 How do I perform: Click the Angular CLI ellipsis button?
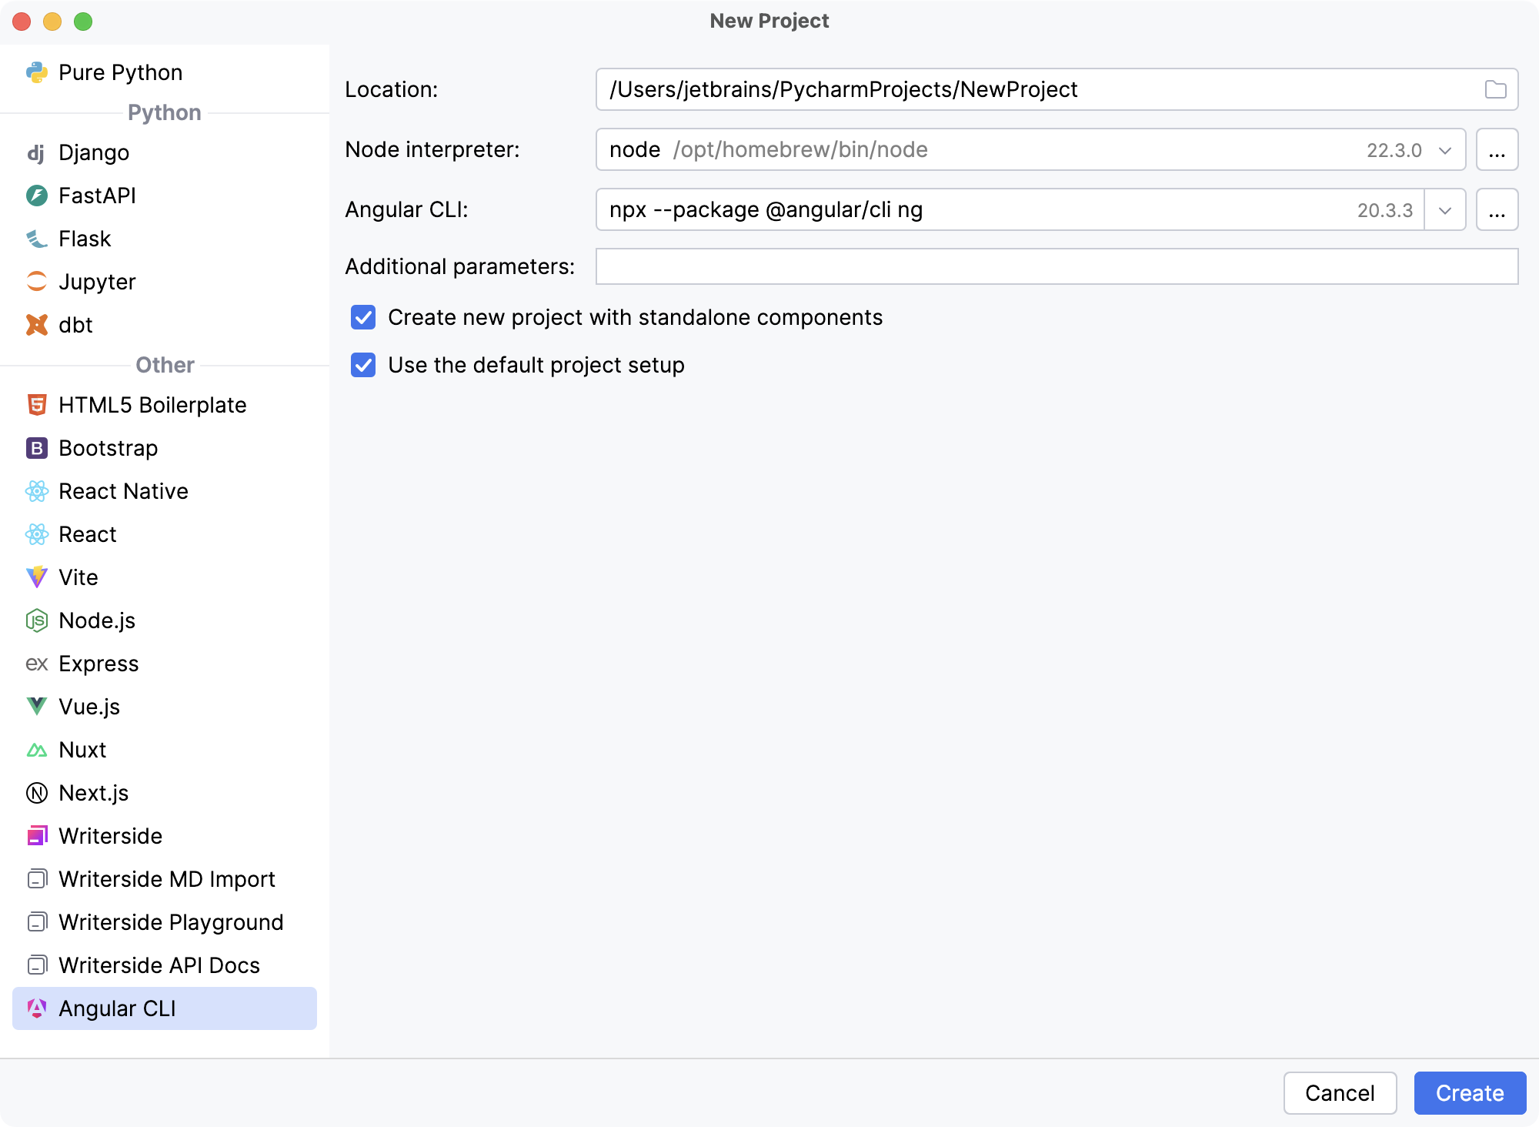pyautogui.click(x=1497, y=209)
